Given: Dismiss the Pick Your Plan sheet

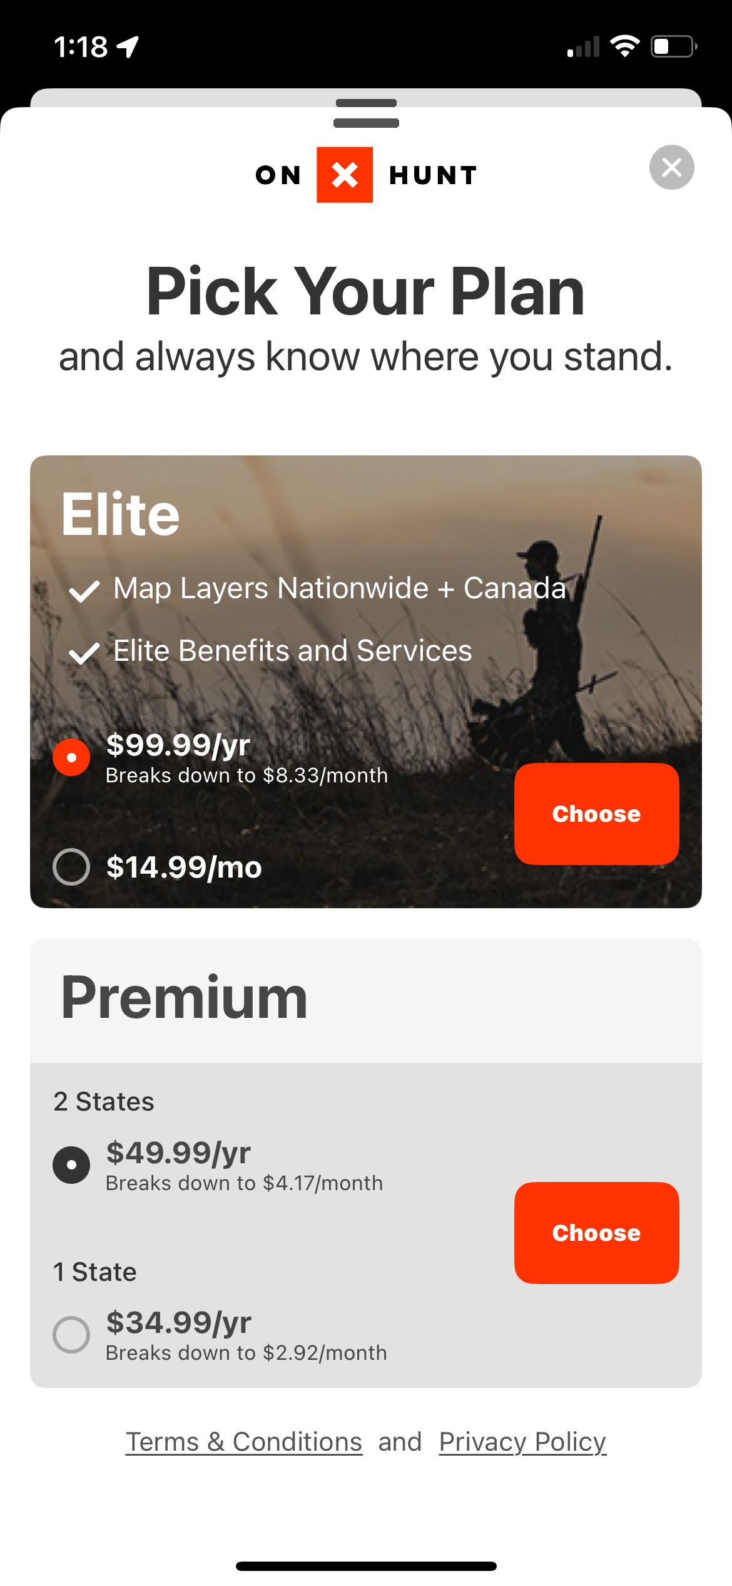Looking at the screenshot, I should click(x=671, y=167).
